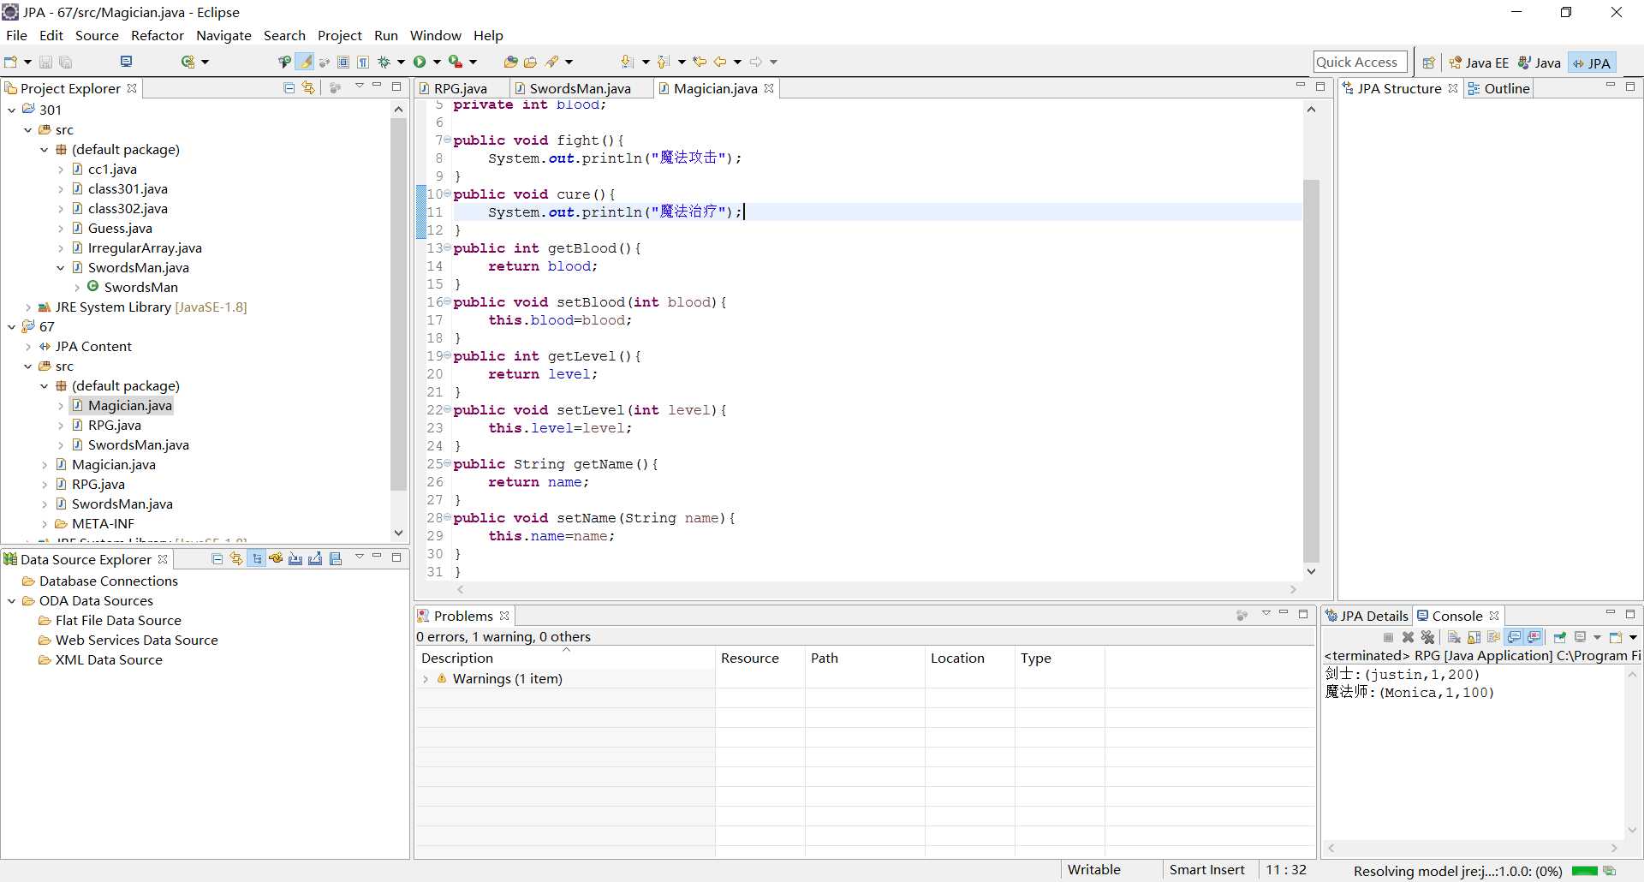This screenshot has height=882, width=1644.
Task: Click the Debug bug icon in toolbar
Action: pyautogui.click(x=384, y=62)
